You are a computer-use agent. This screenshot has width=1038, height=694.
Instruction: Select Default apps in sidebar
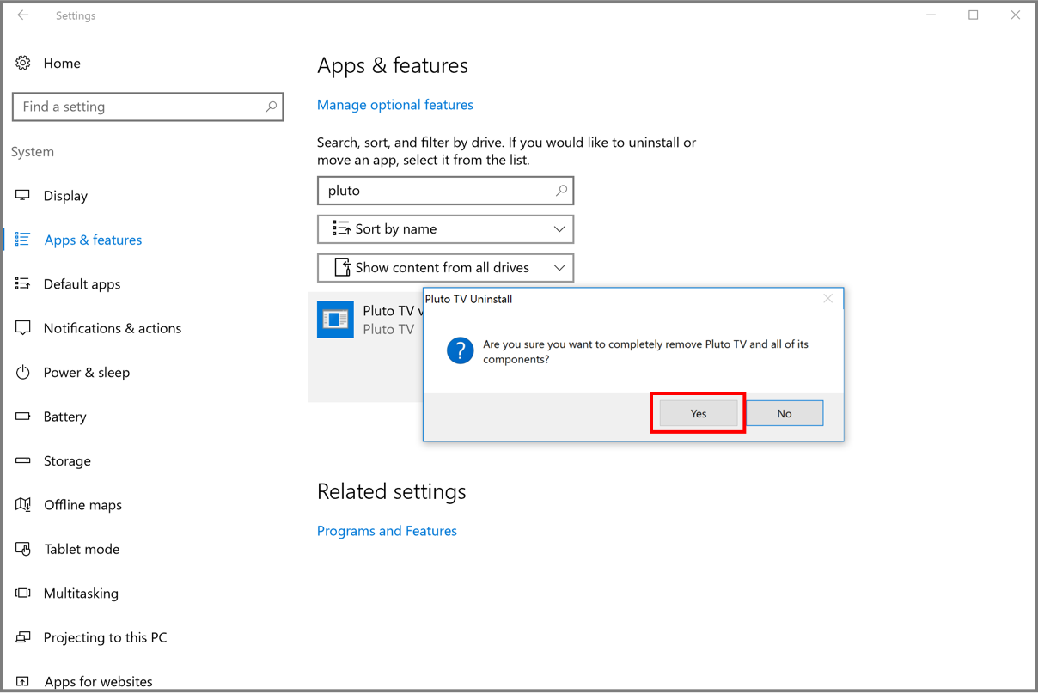click(x=82, y=284)
